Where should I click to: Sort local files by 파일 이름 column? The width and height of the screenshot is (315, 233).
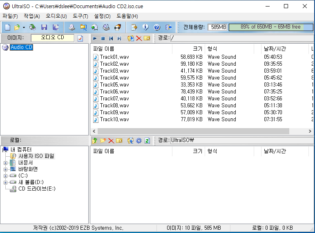[x=132, y=151]
